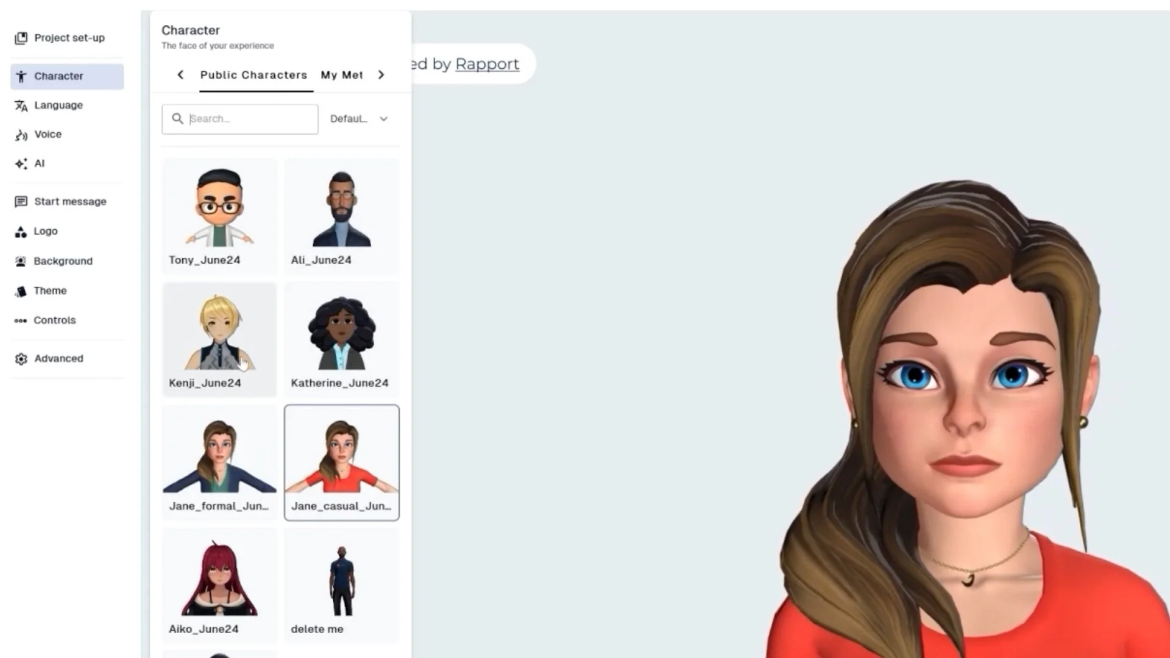Open the Logo shapes icon
1170x658 pixels.
coord(21,232)
